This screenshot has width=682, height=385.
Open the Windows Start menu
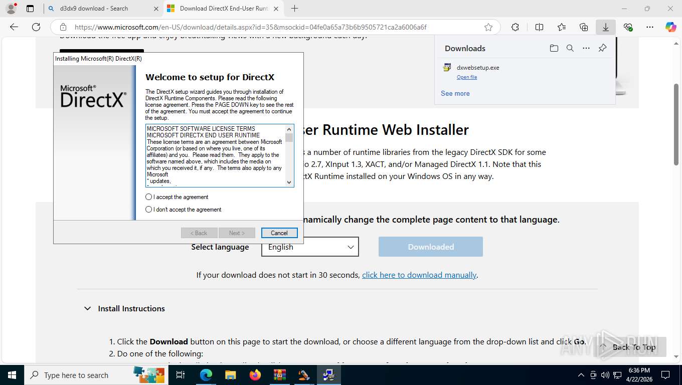tap(12, 375)
